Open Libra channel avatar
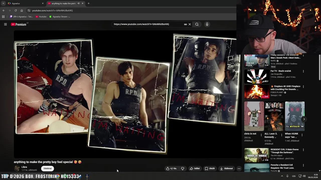Screen dimensions: 321x180 (x=17, y=168)
